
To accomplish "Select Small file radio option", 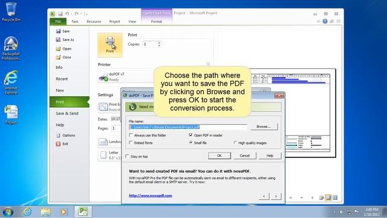I will click(190, 143).
